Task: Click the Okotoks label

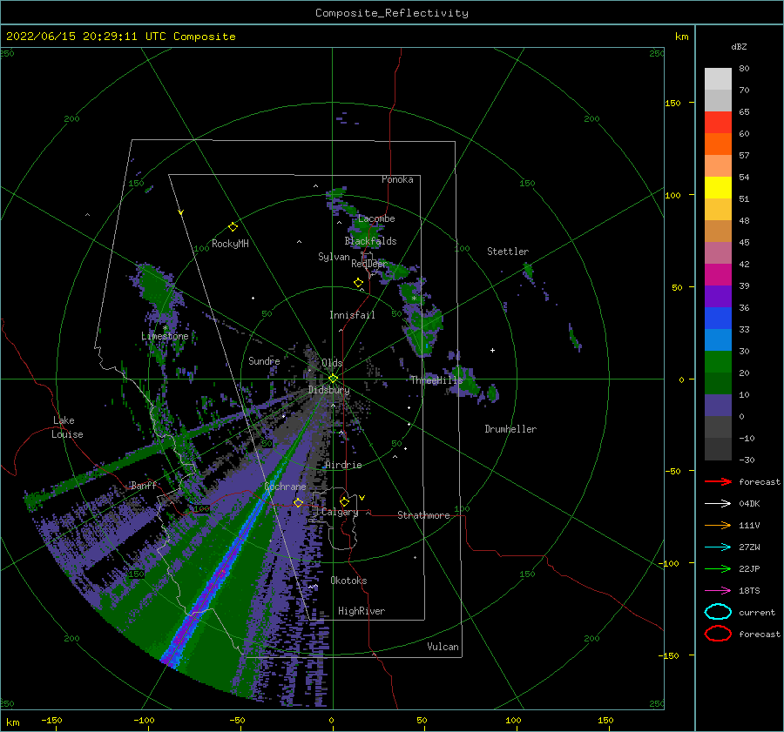Action: pos(348,581)
